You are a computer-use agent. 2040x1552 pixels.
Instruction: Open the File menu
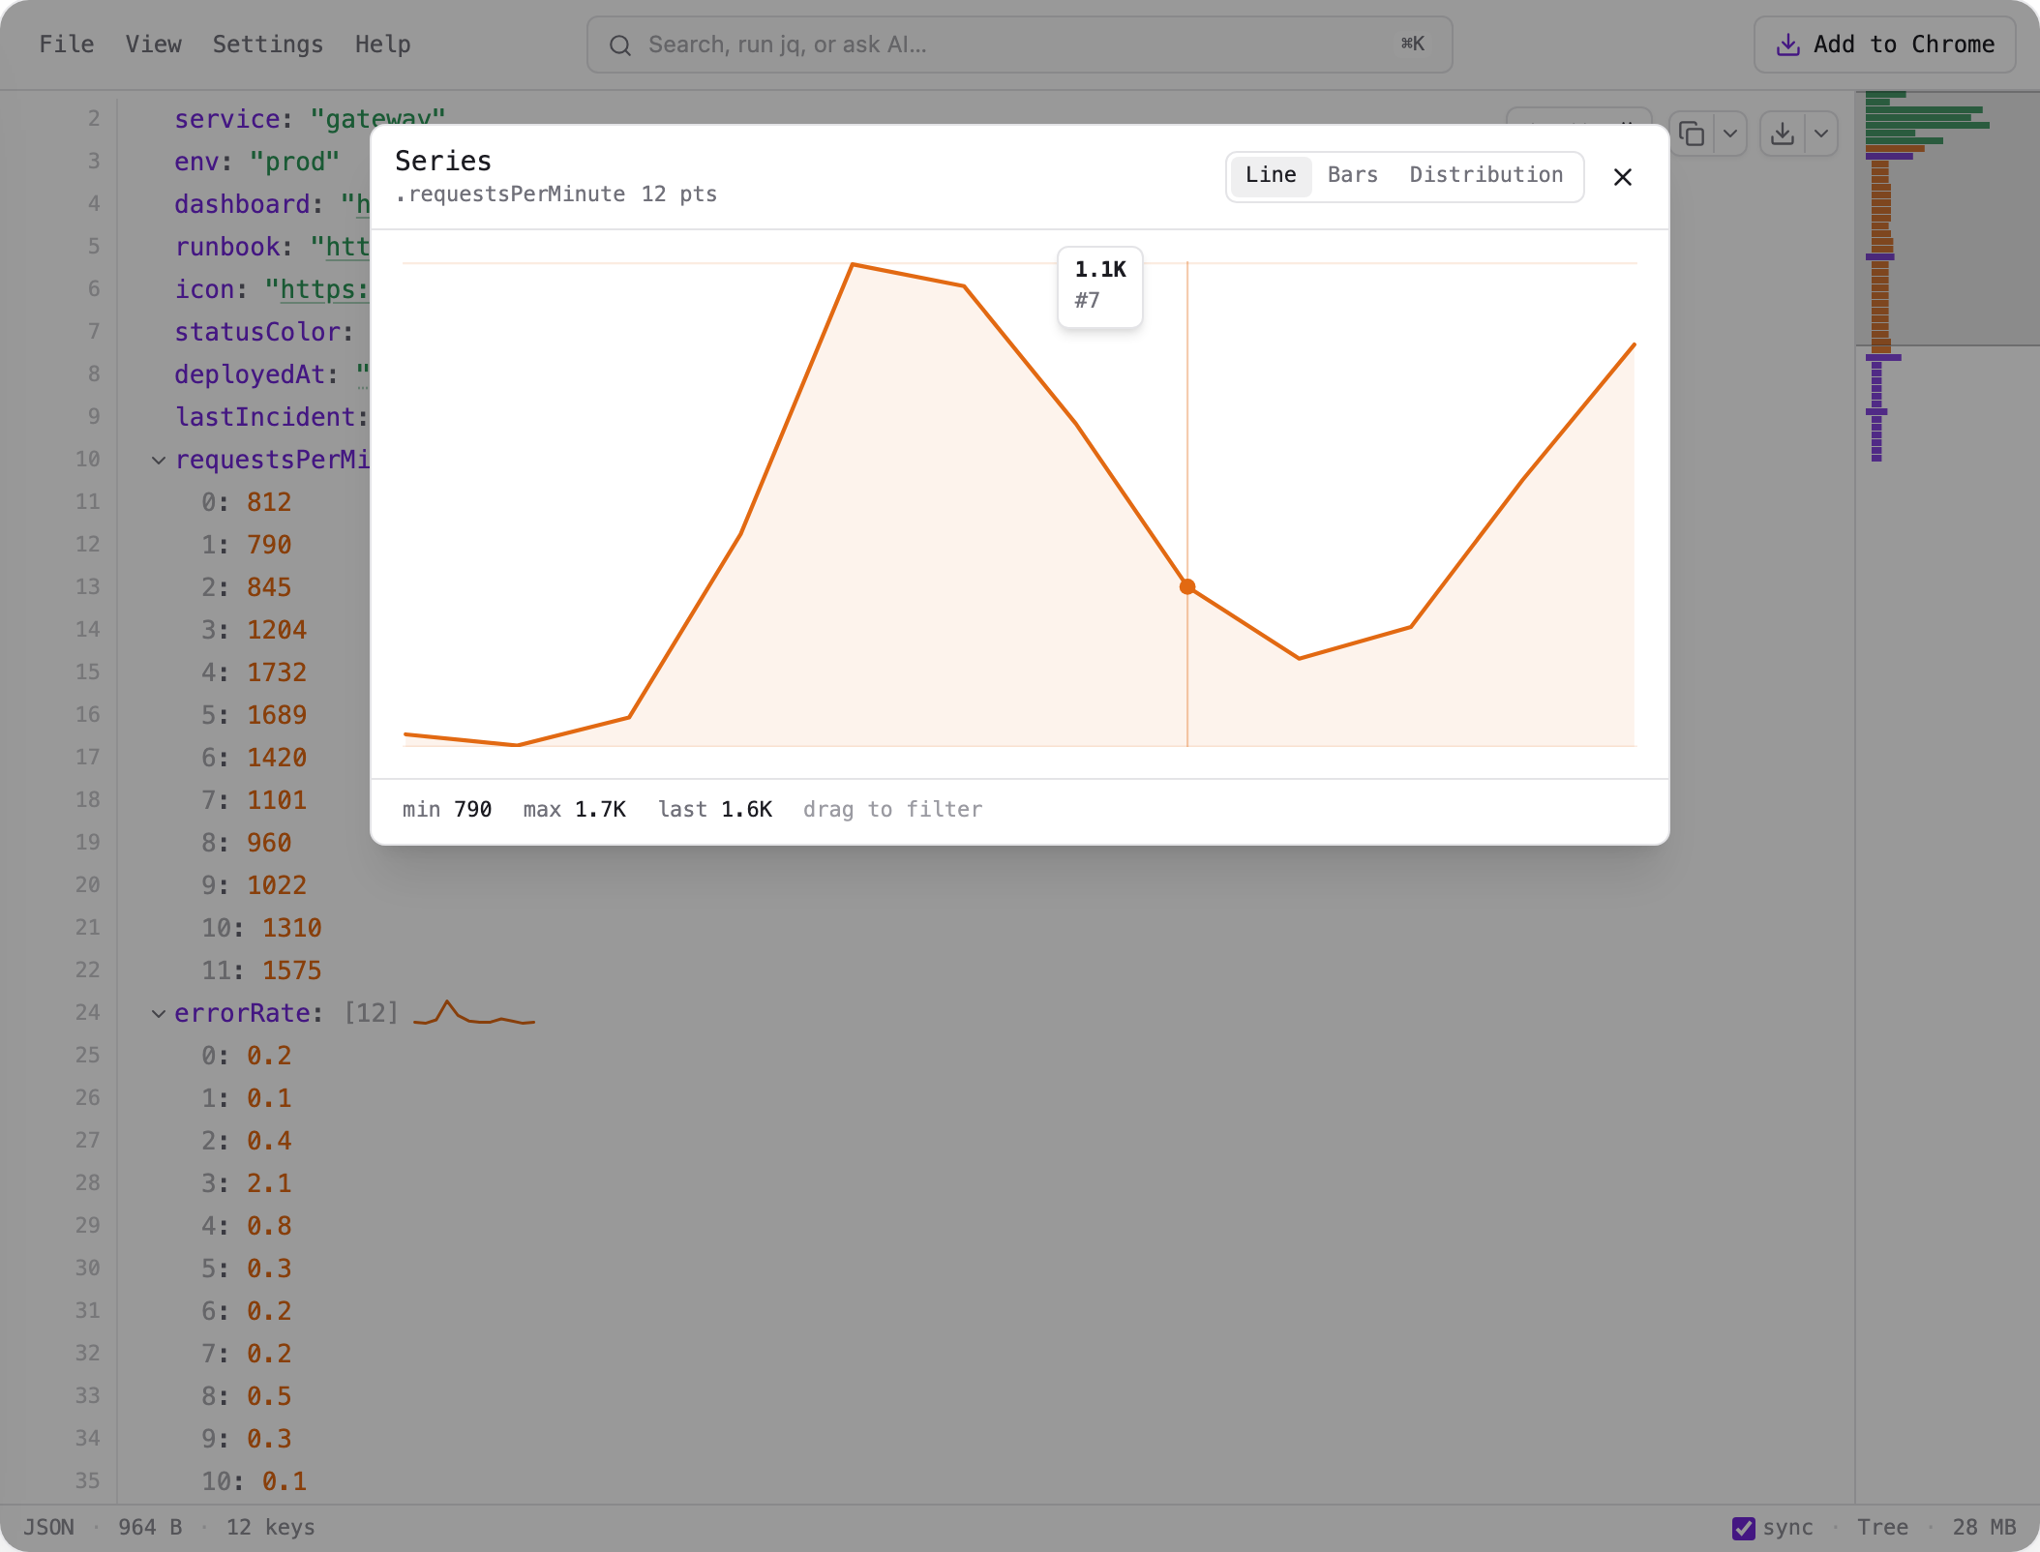coord(67,45)
